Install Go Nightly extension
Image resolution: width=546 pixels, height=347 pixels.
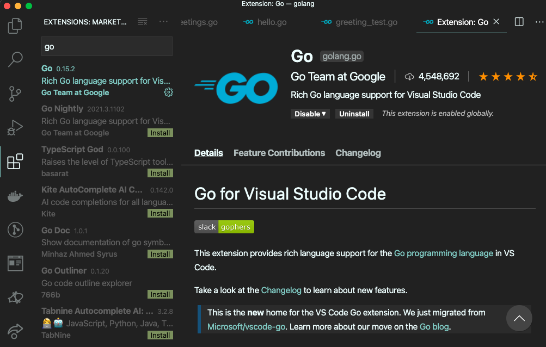(x=160, y=133)
